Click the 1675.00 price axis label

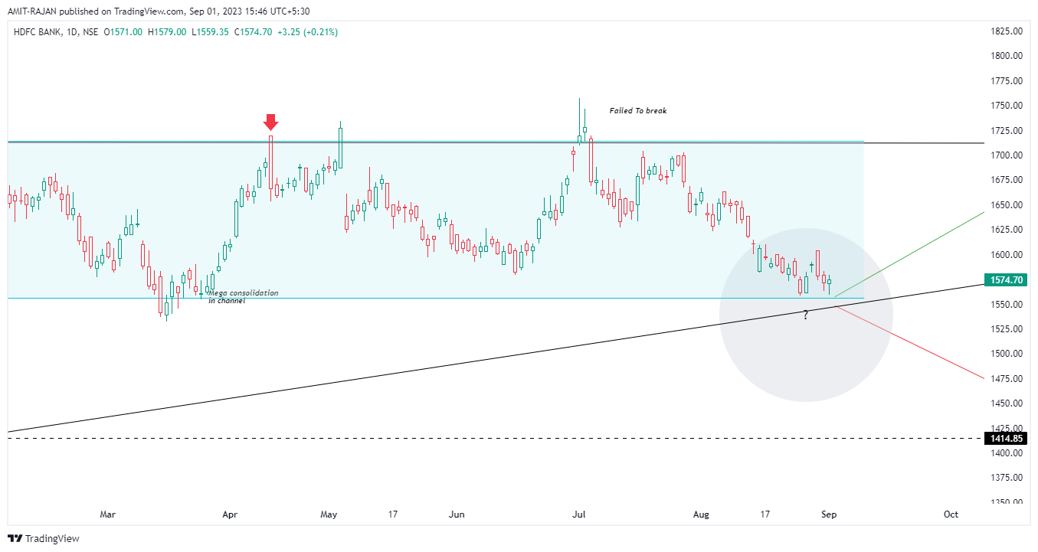point(1006,180)
